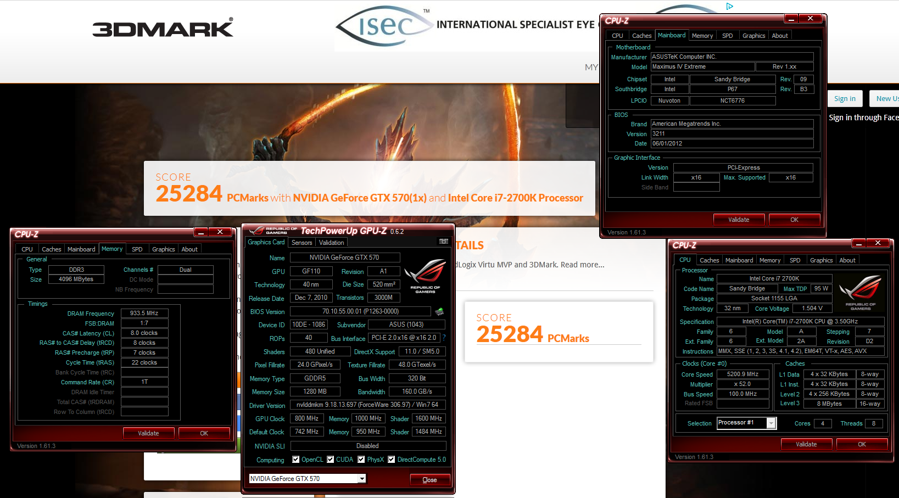Click the Sign in button on webpage

pos(845,99)
